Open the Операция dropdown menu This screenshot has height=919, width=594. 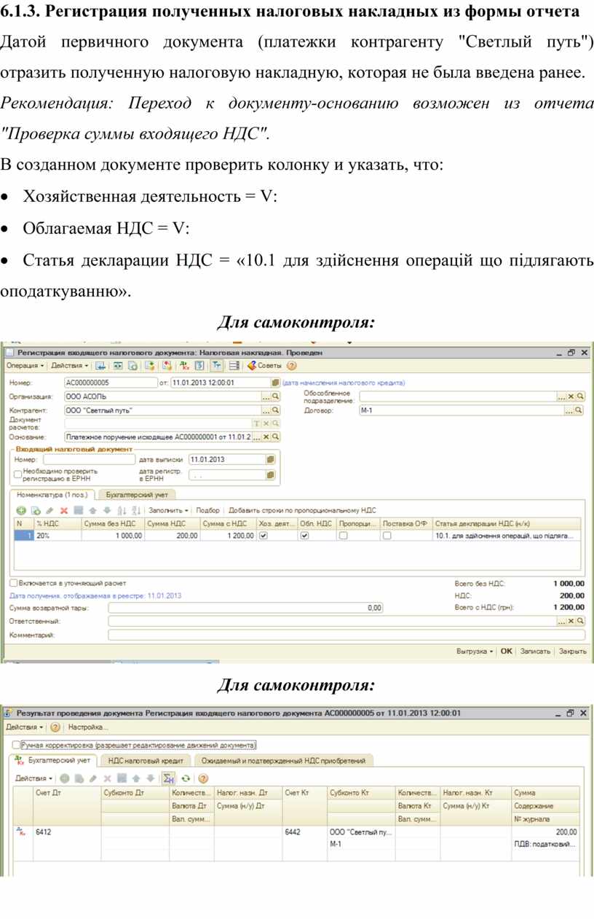tap(25, 366)
